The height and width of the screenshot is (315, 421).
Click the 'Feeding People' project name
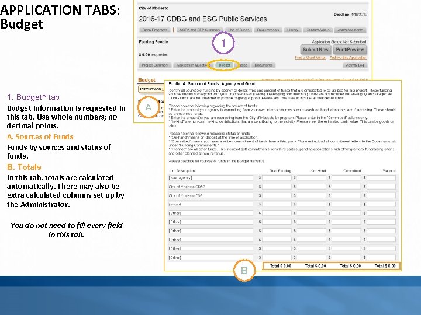click(153, 42)
